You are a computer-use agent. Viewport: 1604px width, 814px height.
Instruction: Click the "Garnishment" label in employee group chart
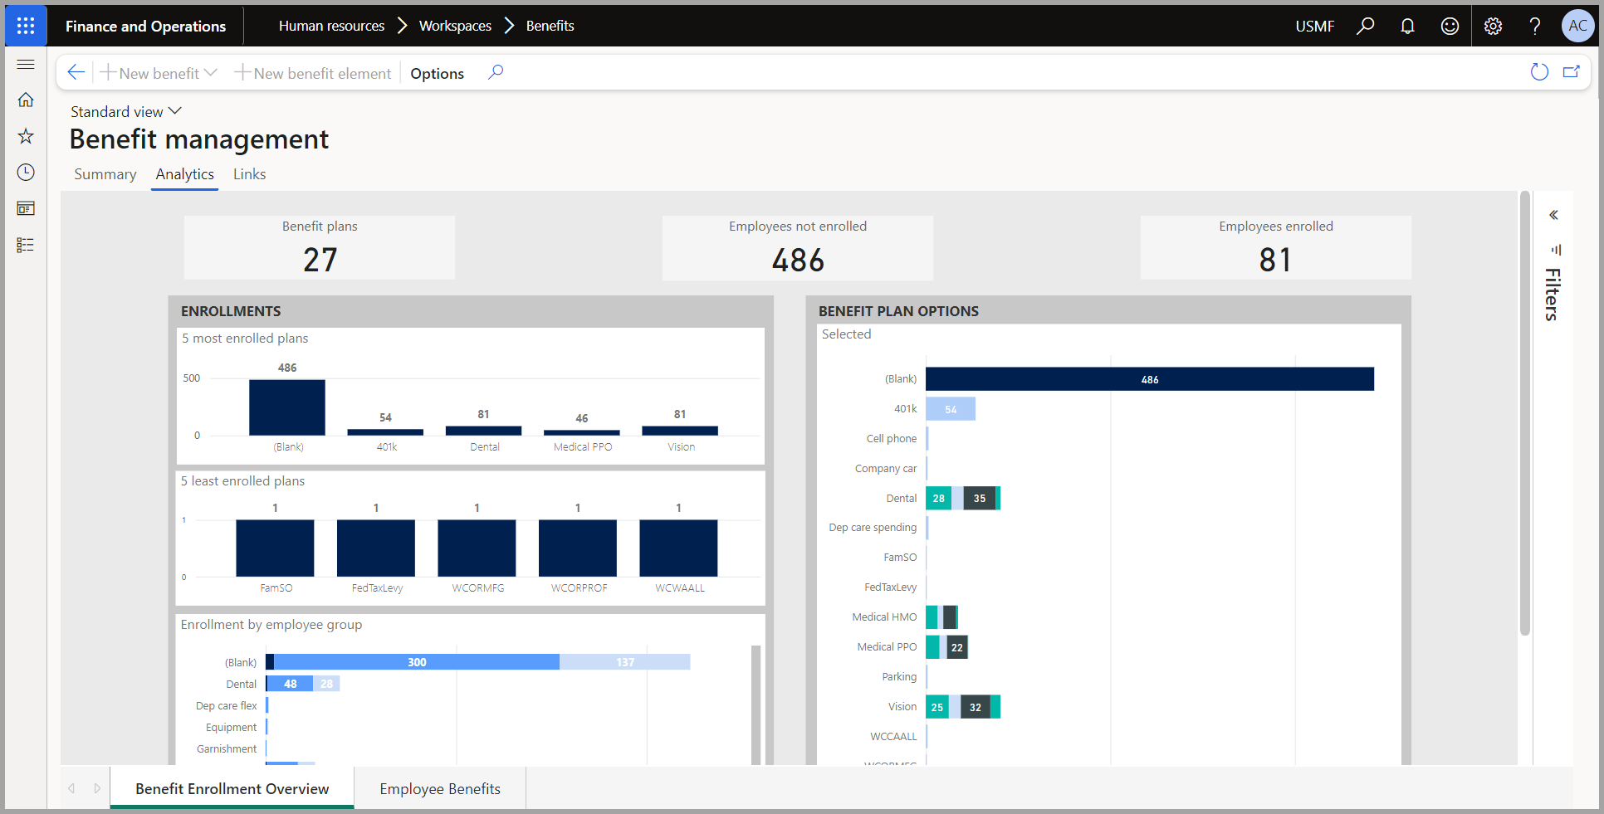point(227,749)
